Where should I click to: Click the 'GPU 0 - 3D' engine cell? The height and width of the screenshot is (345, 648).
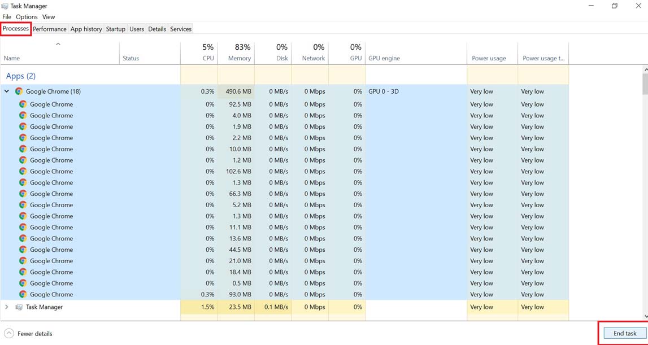416,91
